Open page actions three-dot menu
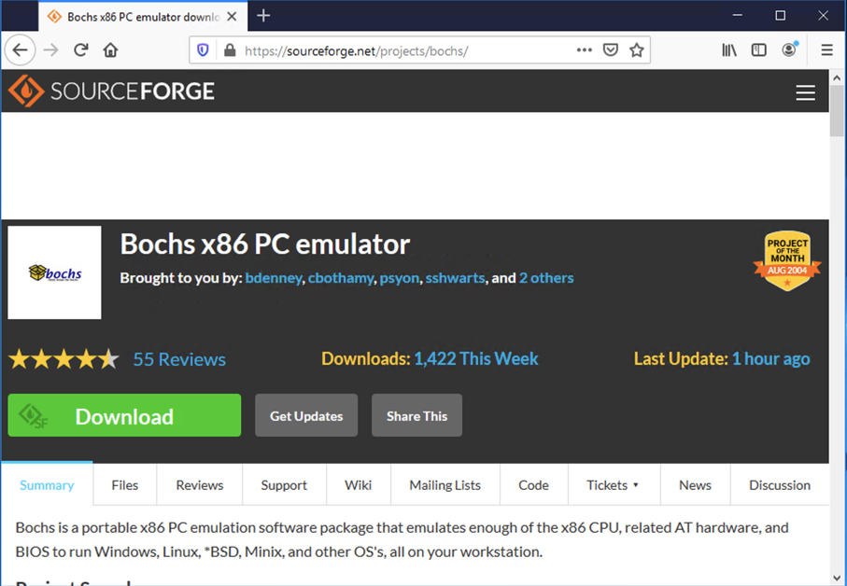The image size is (847, 586). (x=584, y=50)
